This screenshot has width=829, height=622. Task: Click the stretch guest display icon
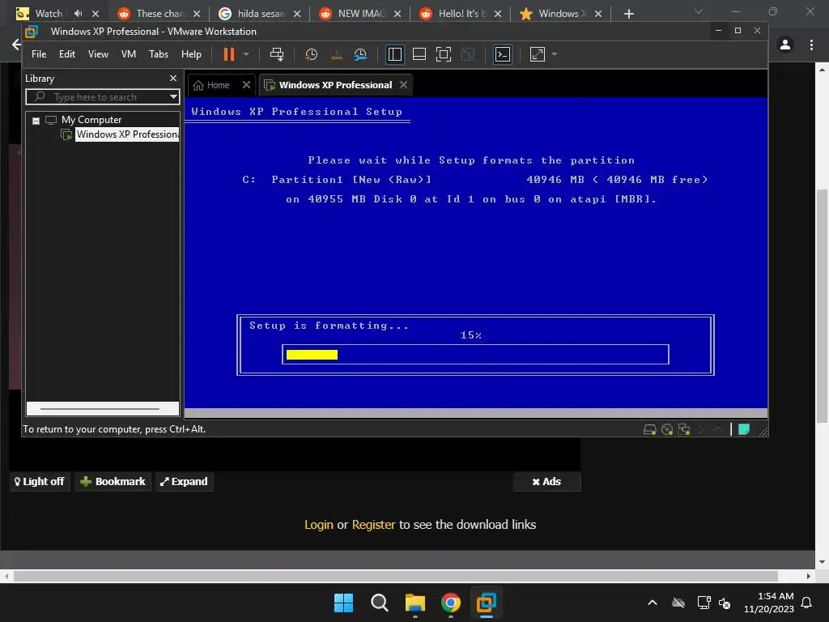[538, 54]
